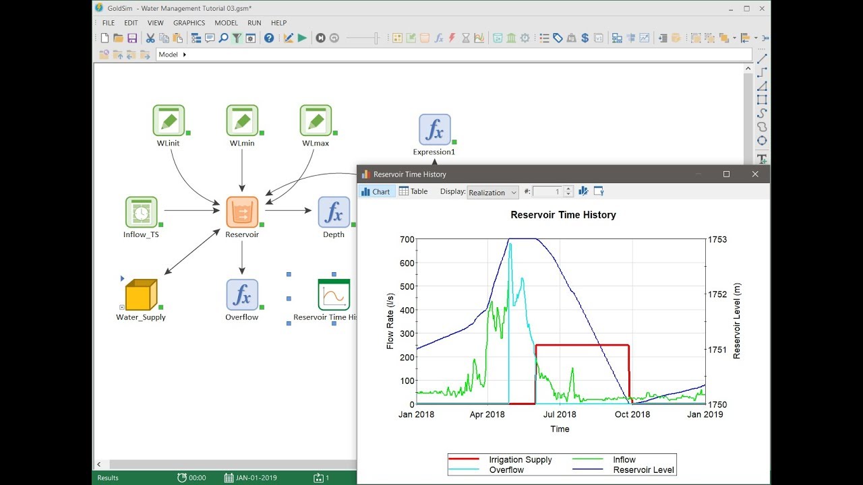863x485 pixels.
Task: Select the ellipse drawing tool
Action: tap(762, 140)
